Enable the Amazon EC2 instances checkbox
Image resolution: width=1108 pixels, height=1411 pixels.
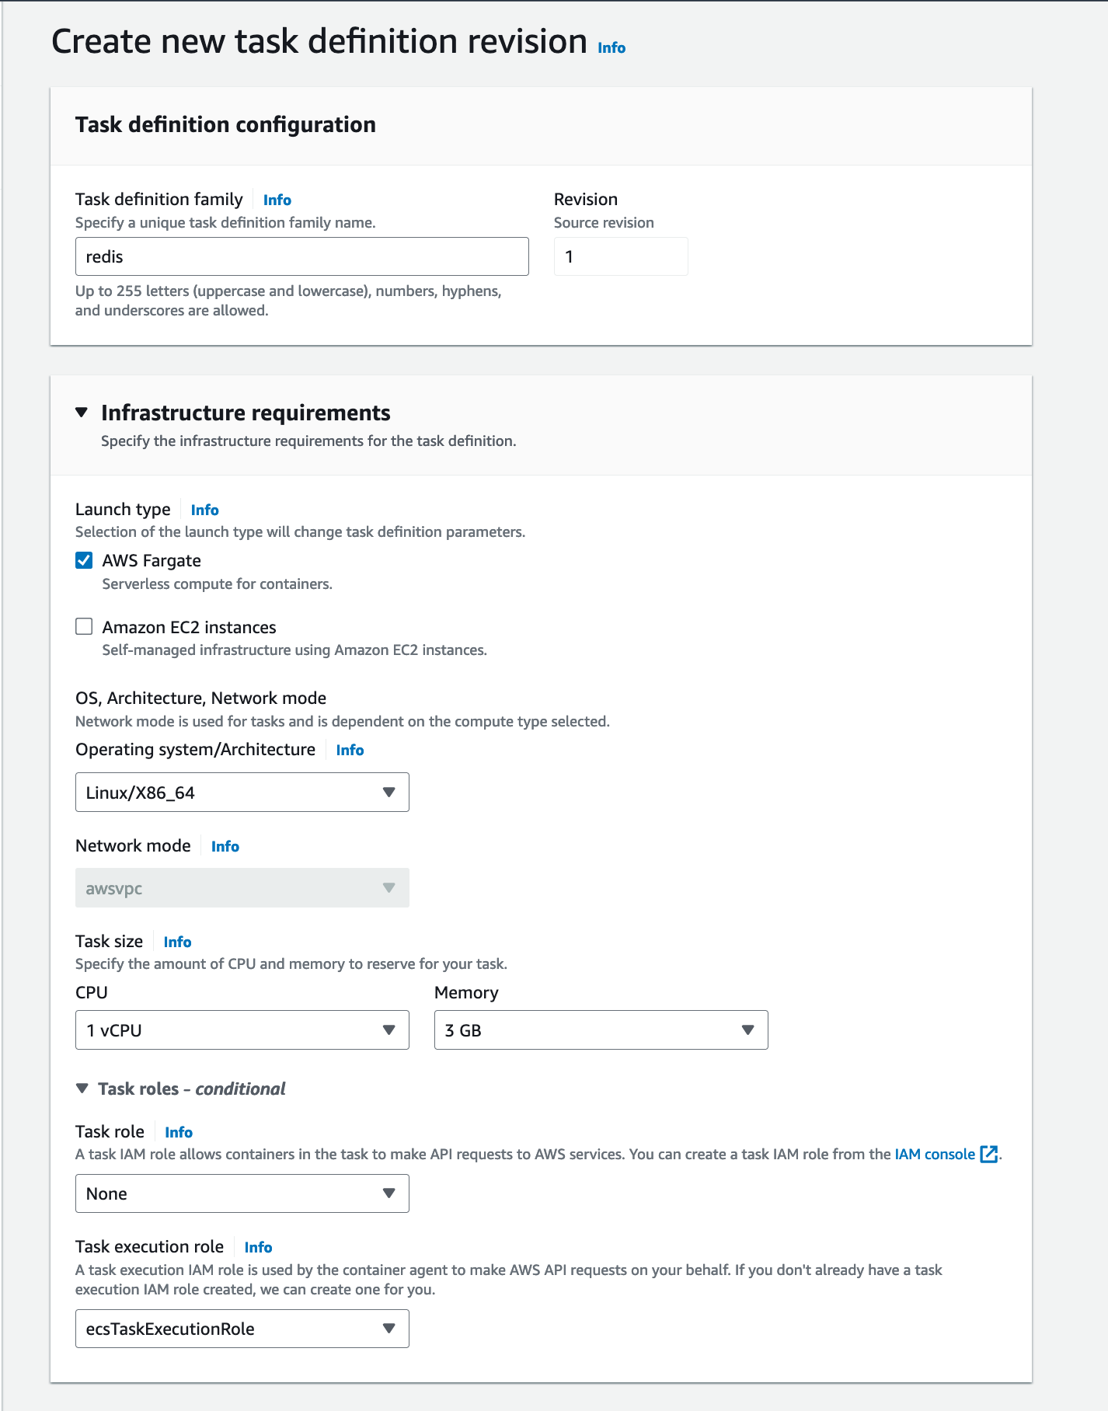pos(84,627)
